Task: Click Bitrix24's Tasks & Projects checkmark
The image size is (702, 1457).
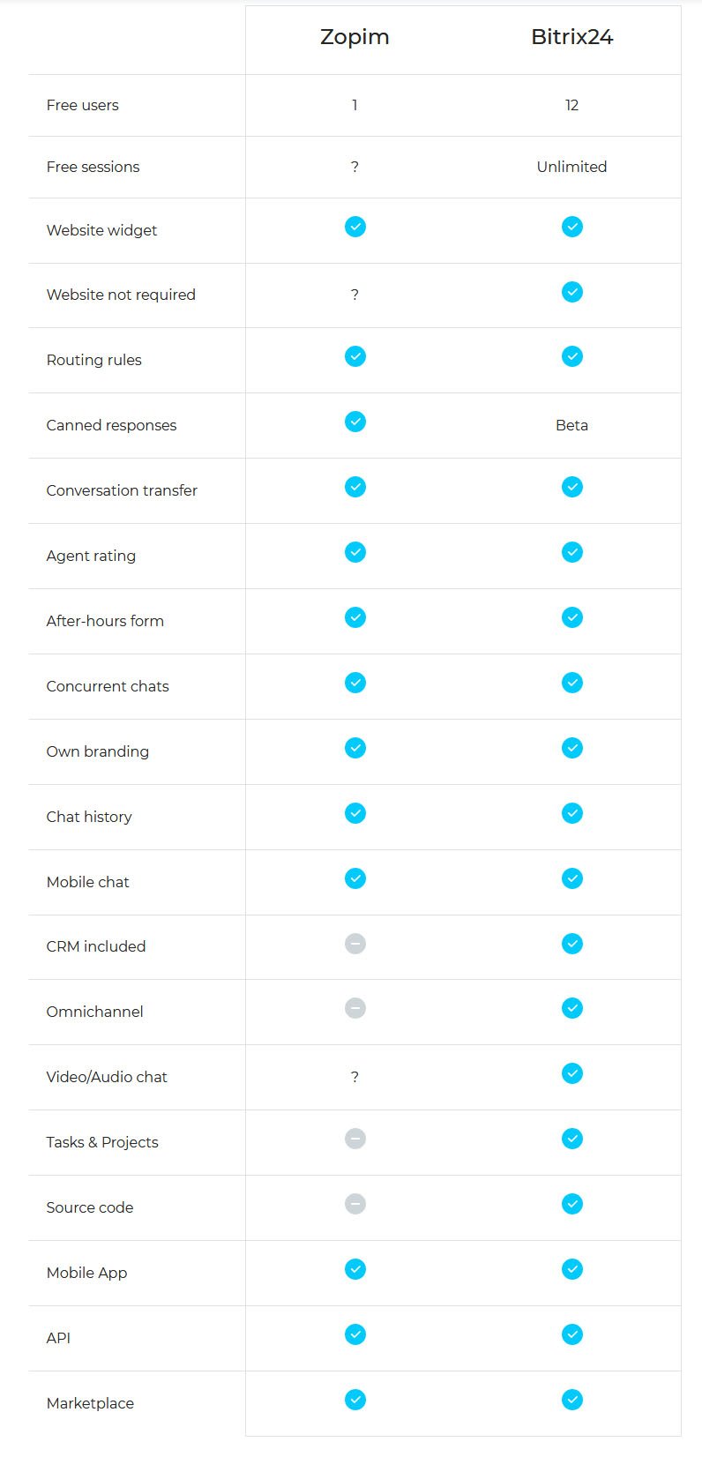Action: click(x=571, y=1139)
